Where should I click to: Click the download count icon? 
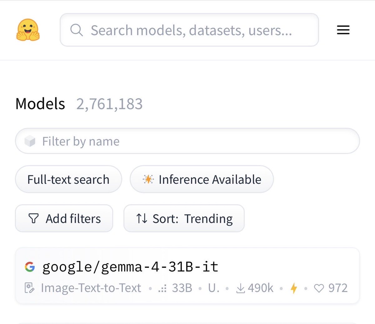[x=240, y=288]
